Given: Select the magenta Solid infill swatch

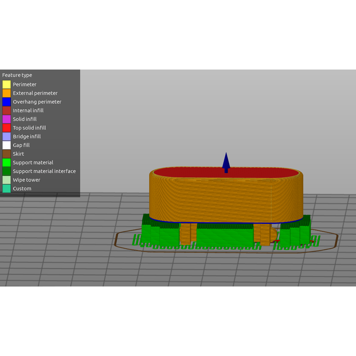Looking at the screenshot, I should (x=7, y=119).
